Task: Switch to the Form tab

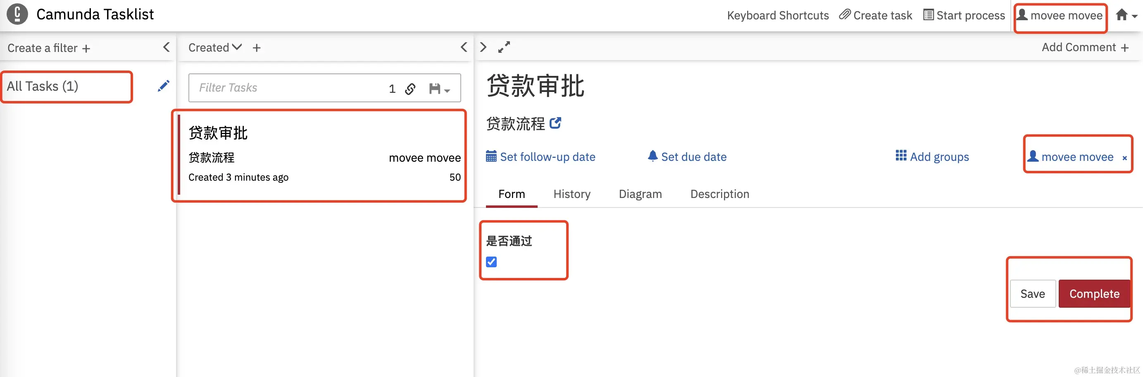Action: click(512, 194)
